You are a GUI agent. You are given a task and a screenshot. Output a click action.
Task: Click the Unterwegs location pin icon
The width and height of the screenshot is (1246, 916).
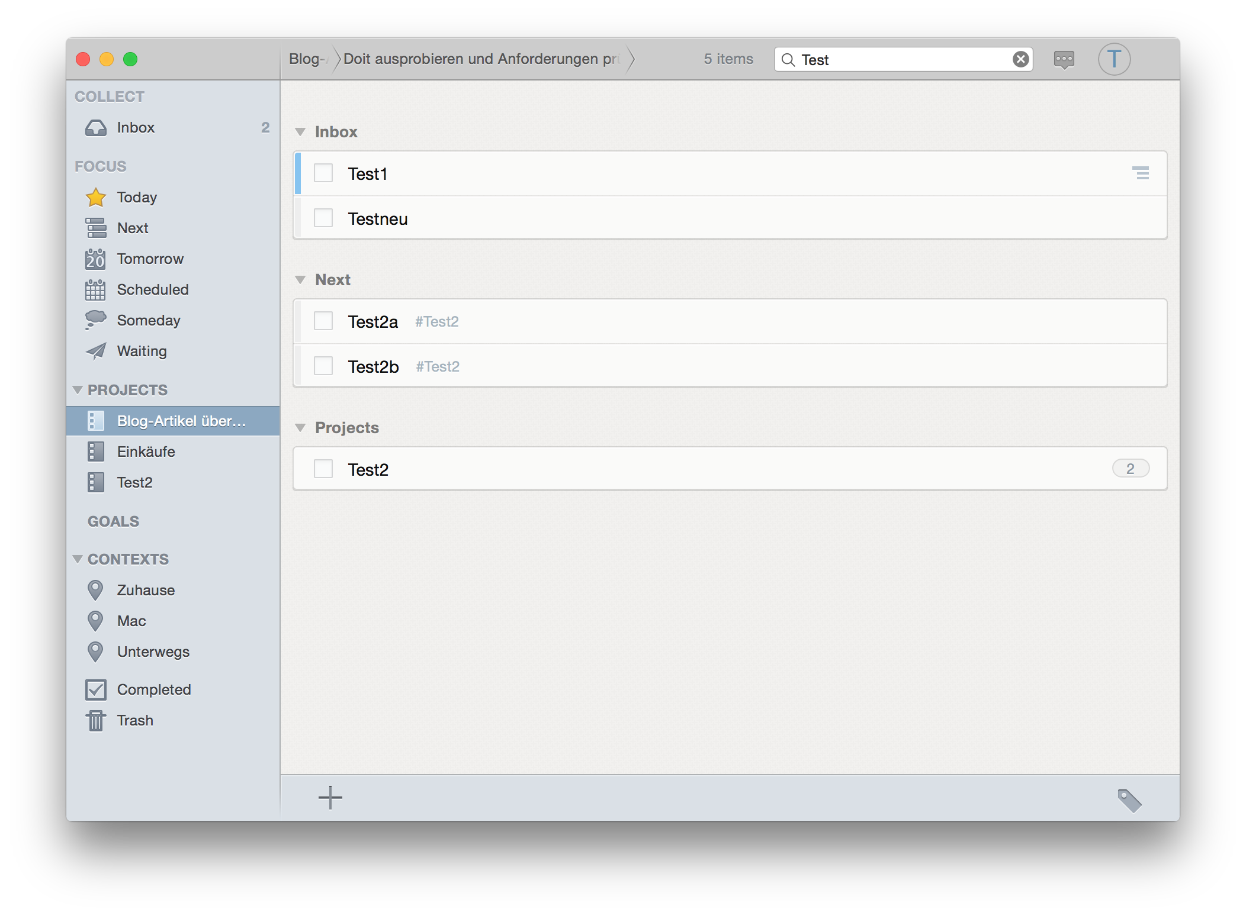(95, 651)
